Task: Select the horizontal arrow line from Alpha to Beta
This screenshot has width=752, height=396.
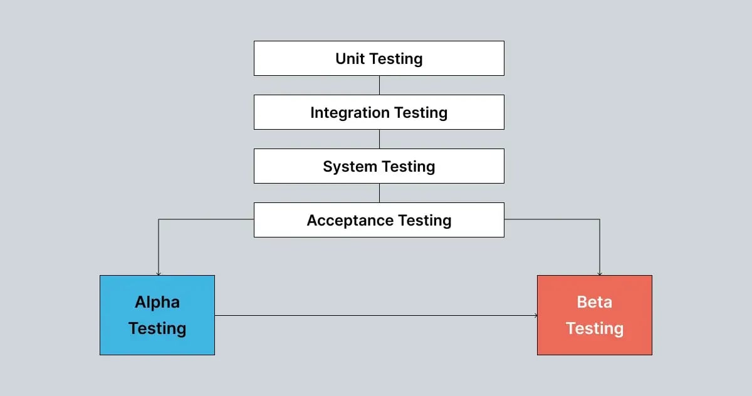Action: tap(376, 315)
